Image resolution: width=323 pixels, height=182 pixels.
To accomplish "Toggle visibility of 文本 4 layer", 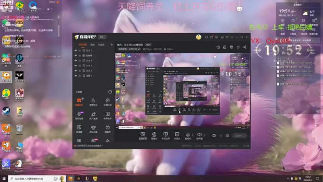I will [x=76, y=60].
